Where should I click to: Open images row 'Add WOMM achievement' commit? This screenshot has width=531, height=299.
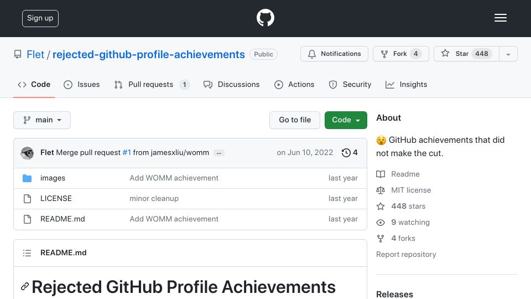pos(174,178)
